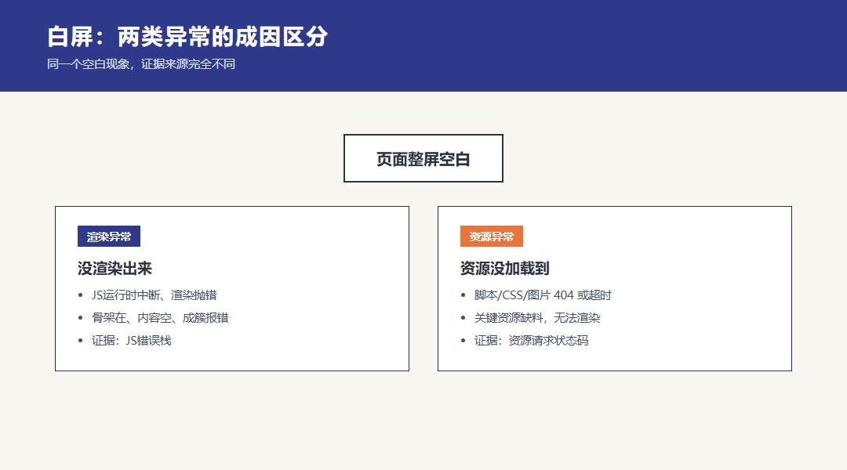Select the subtitle 同一个空白现象,证据来源完全不同

(141, 64)
